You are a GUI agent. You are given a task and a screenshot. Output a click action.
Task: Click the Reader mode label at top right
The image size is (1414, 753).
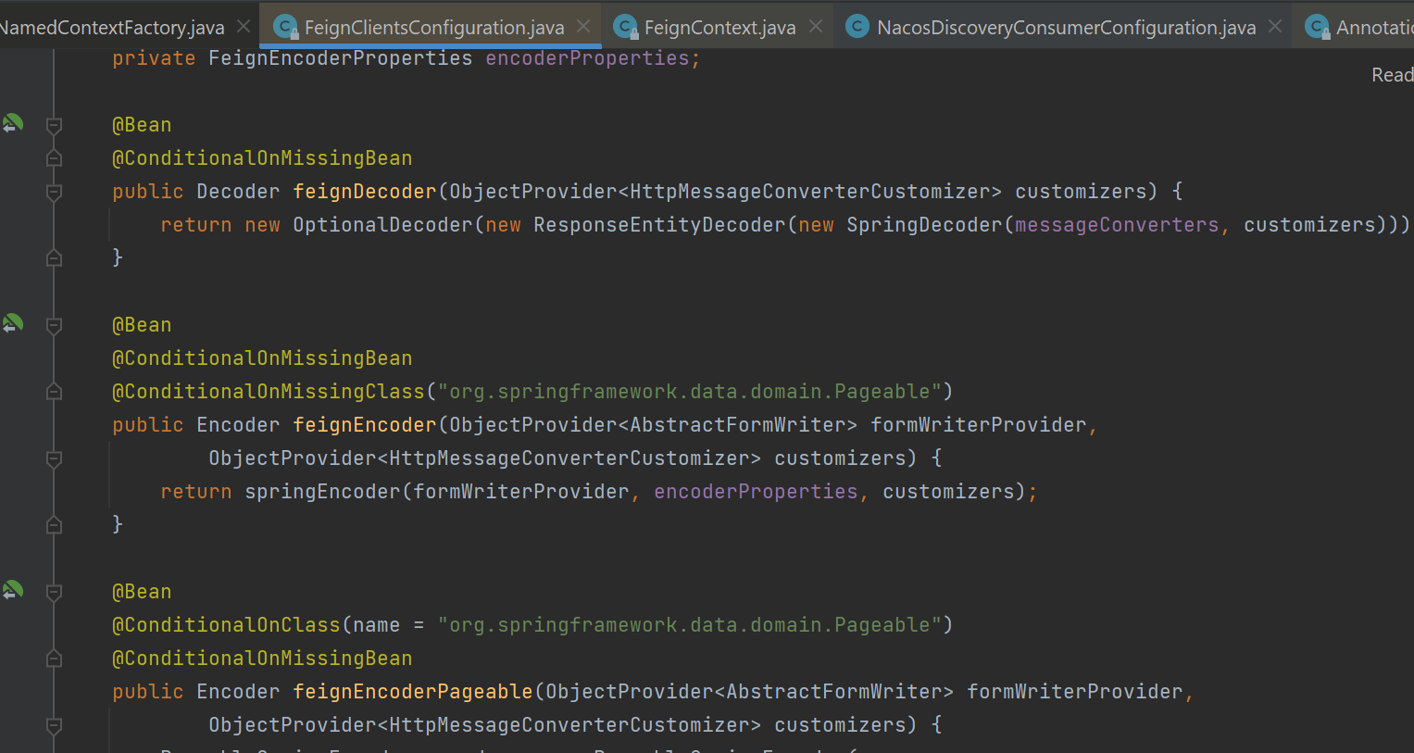point(1392,75)
